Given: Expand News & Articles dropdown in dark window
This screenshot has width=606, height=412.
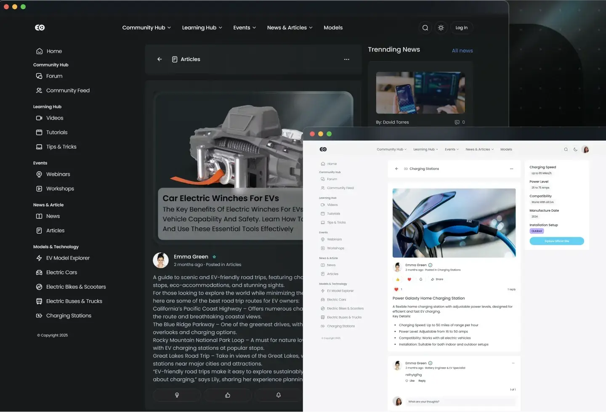Looking at the screenshot, I should click(290, 28).
